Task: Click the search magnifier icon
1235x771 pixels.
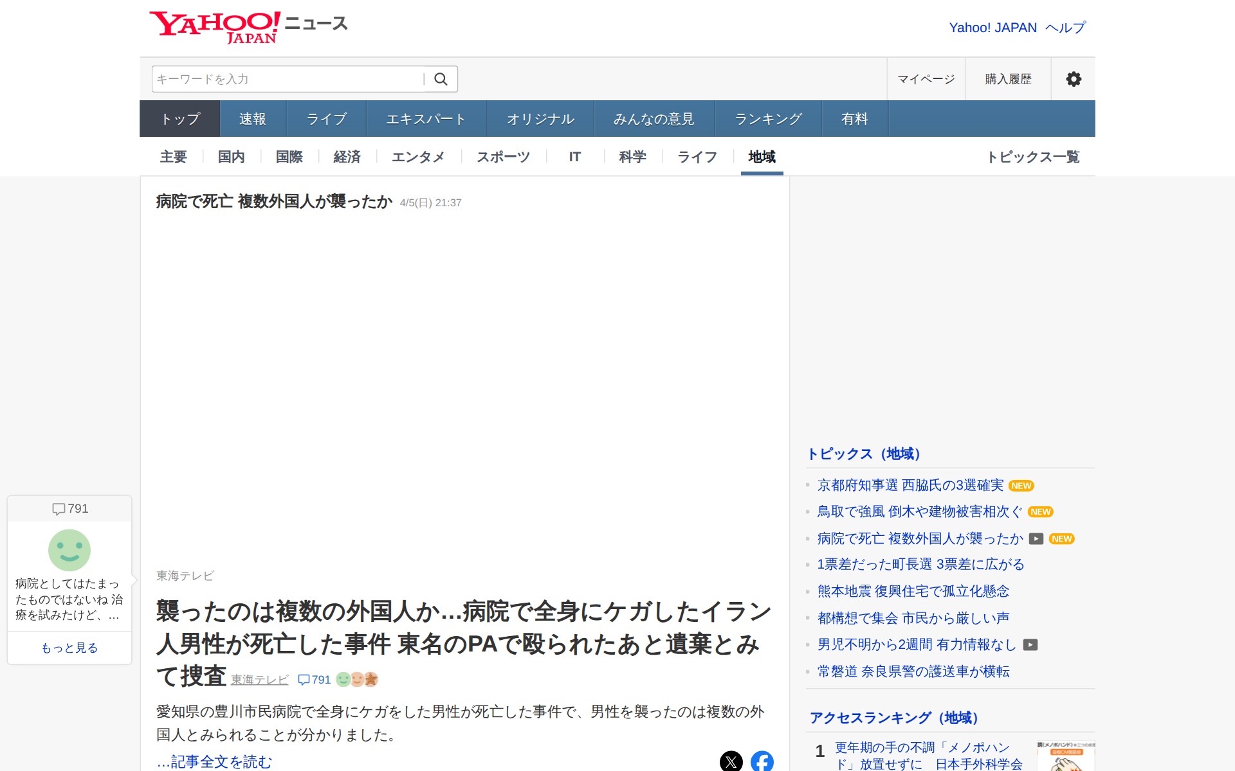Action: (441, 79)
